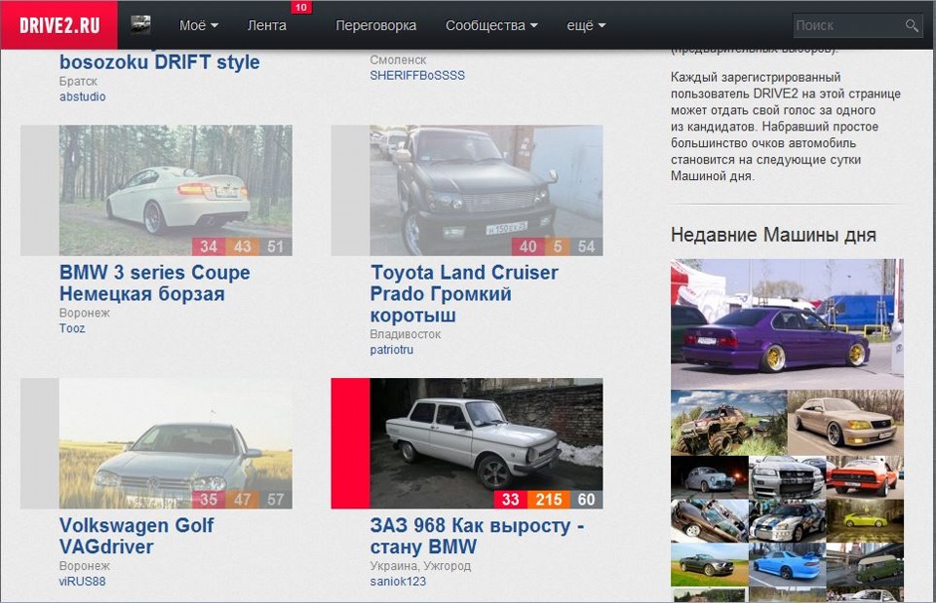Open BMW 3 series Coupe Немецкая борзая title
This screenshot has height=603, width=936.
pos(155,283)
